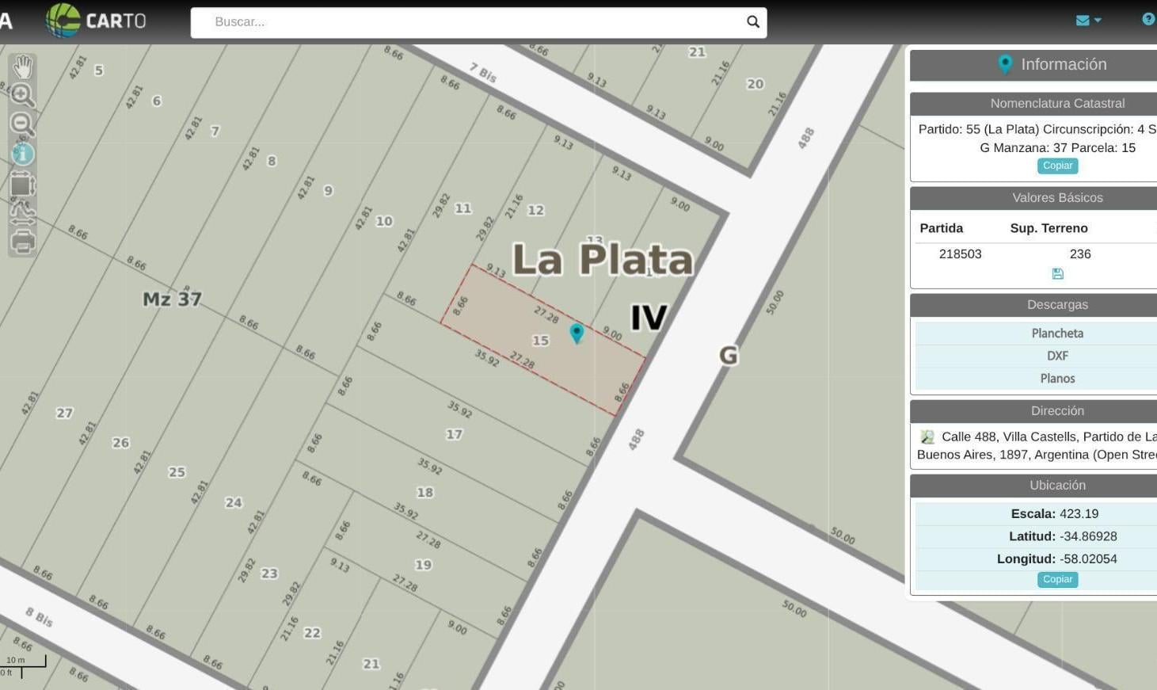The height and width of the screenshot is (690, 1157).
Task: Open the envelope messages dropdown
Action: point(1088,21)
